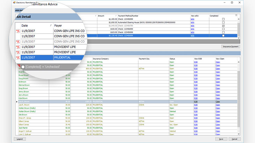255x143 pixels.
Task: Click the claims grid scroll up arrow
Action: pyautogui.click(x=239, y=62)
